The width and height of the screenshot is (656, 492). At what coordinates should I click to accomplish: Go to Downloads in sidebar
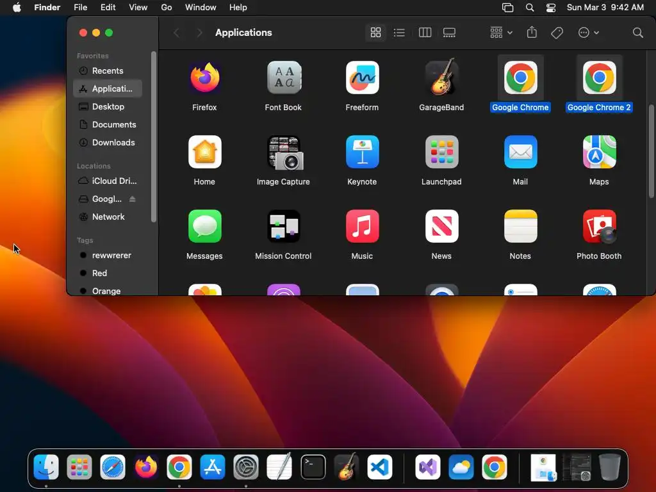[108, 143]
